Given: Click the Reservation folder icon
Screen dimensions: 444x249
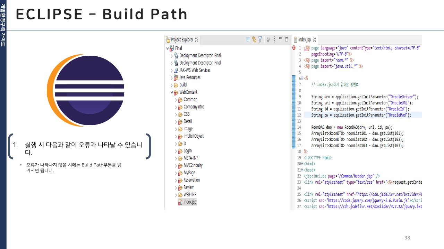Looking at the screenshot, I should click(x=180, y=180).
